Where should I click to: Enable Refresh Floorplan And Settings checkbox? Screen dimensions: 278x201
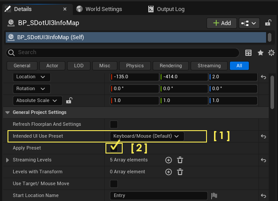(114, 124)
